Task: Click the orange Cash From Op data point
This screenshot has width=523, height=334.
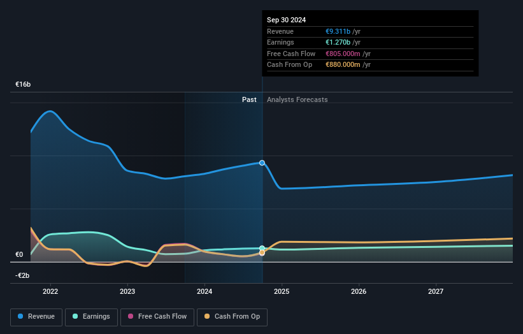Action: click(262, 253)
